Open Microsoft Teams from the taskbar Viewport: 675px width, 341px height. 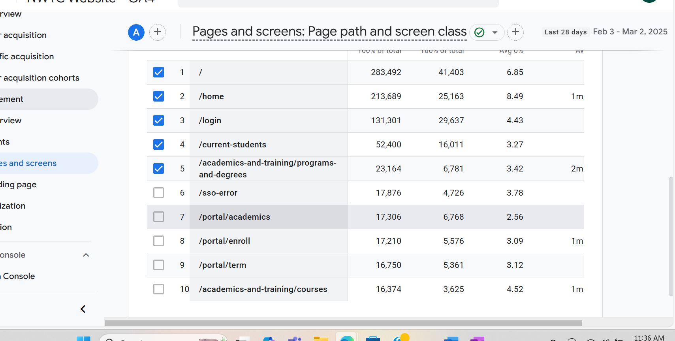point(294,339)
